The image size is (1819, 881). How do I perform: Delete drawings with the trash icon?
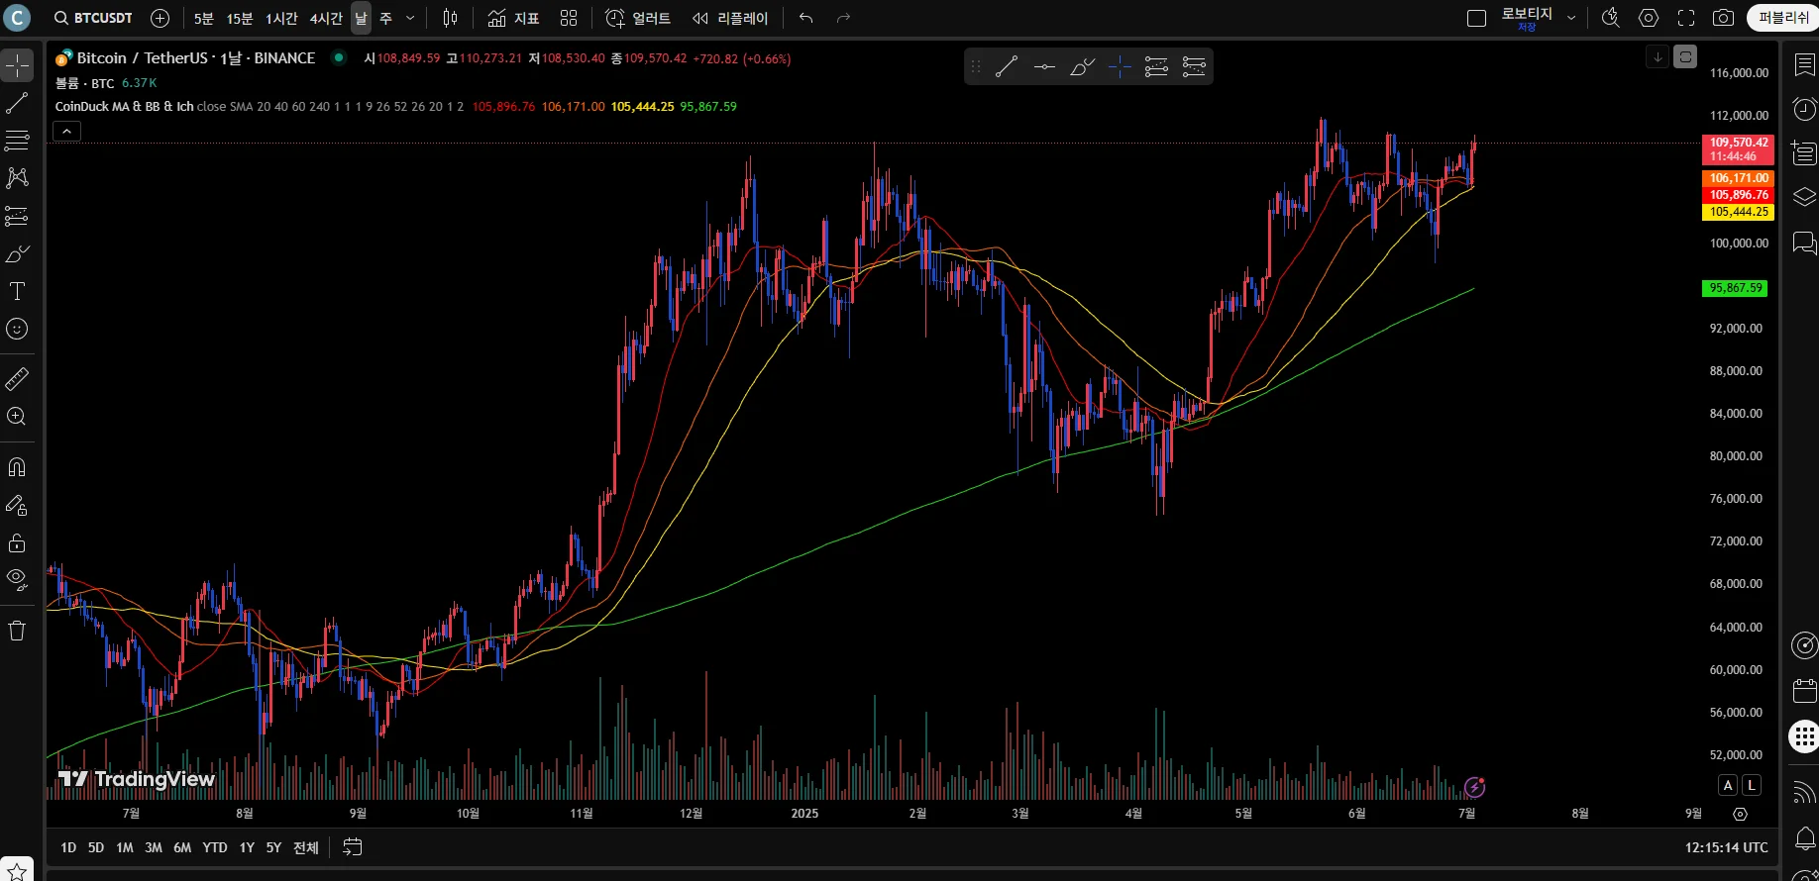(x=17, y=631)
